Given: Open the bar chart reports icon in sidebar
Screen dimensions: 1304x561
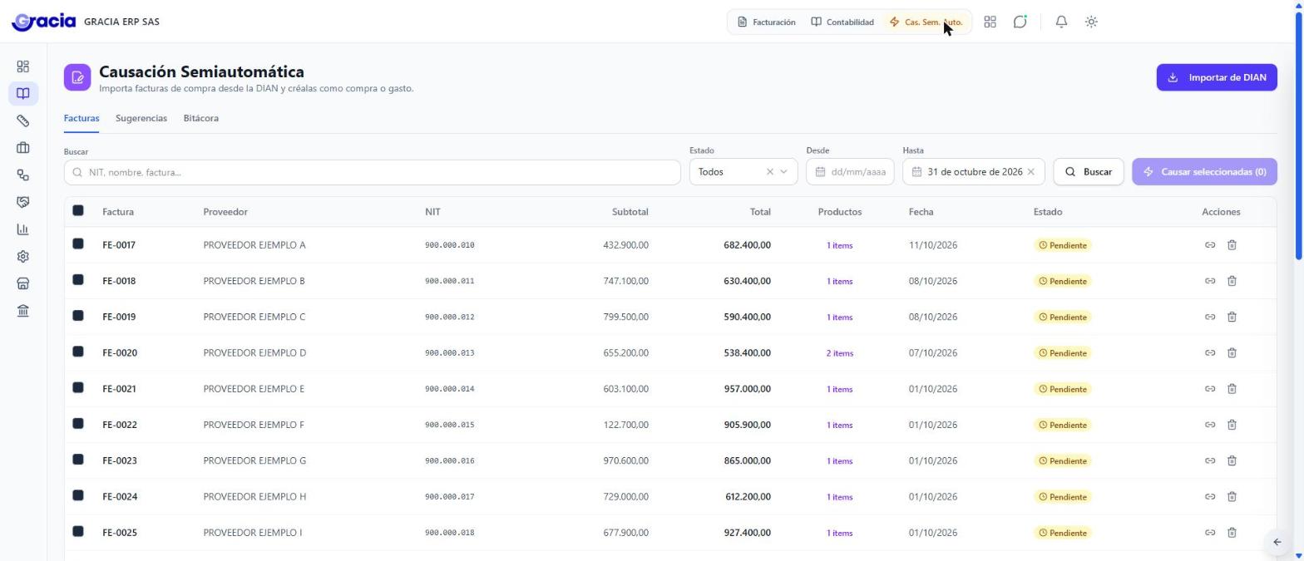Looking at the screenshot, I should (x=23, y=229).
